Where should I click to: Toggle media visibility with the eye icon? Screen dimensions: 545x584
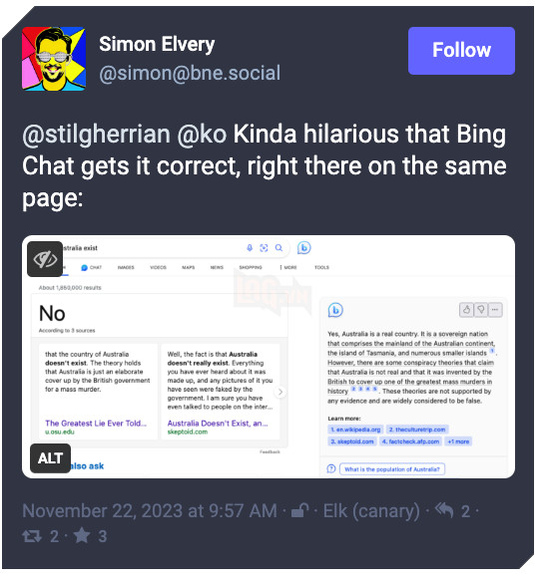click(x=45, y=259)
